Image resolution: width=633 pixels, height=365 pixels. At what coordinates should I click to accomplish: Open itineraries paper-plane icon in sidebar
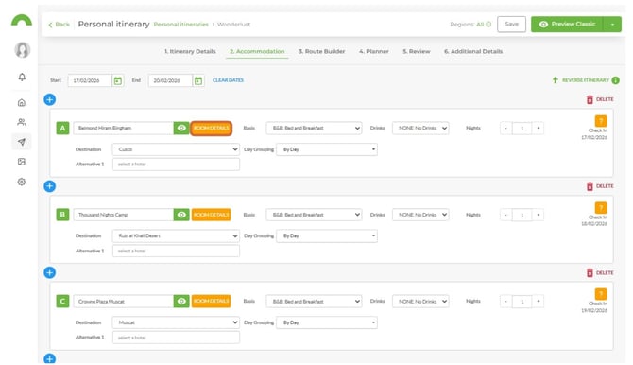pyautogui.click(x=22, y=142)
